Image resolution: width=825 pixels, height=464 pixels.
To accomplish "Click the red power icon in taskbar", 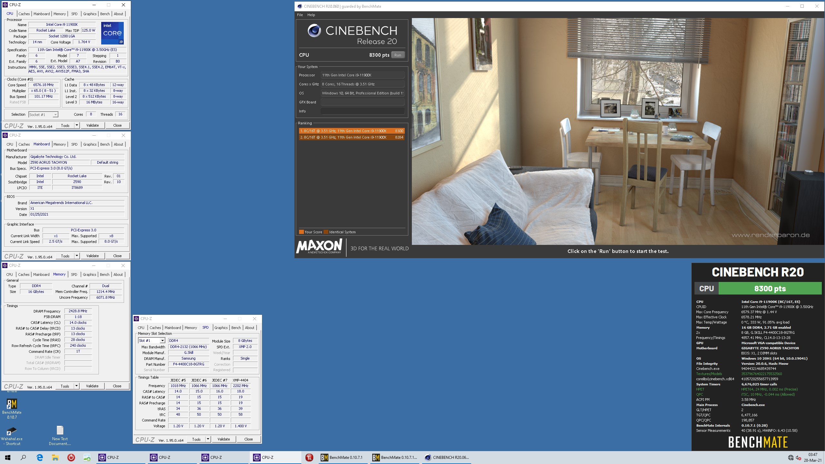I will 71,457.
